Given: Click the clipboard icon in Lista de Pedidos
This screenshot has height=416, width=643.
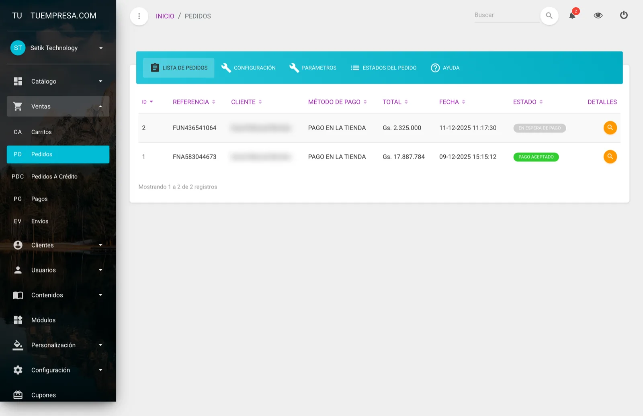Looking at the screenshot, I should 155,68.
